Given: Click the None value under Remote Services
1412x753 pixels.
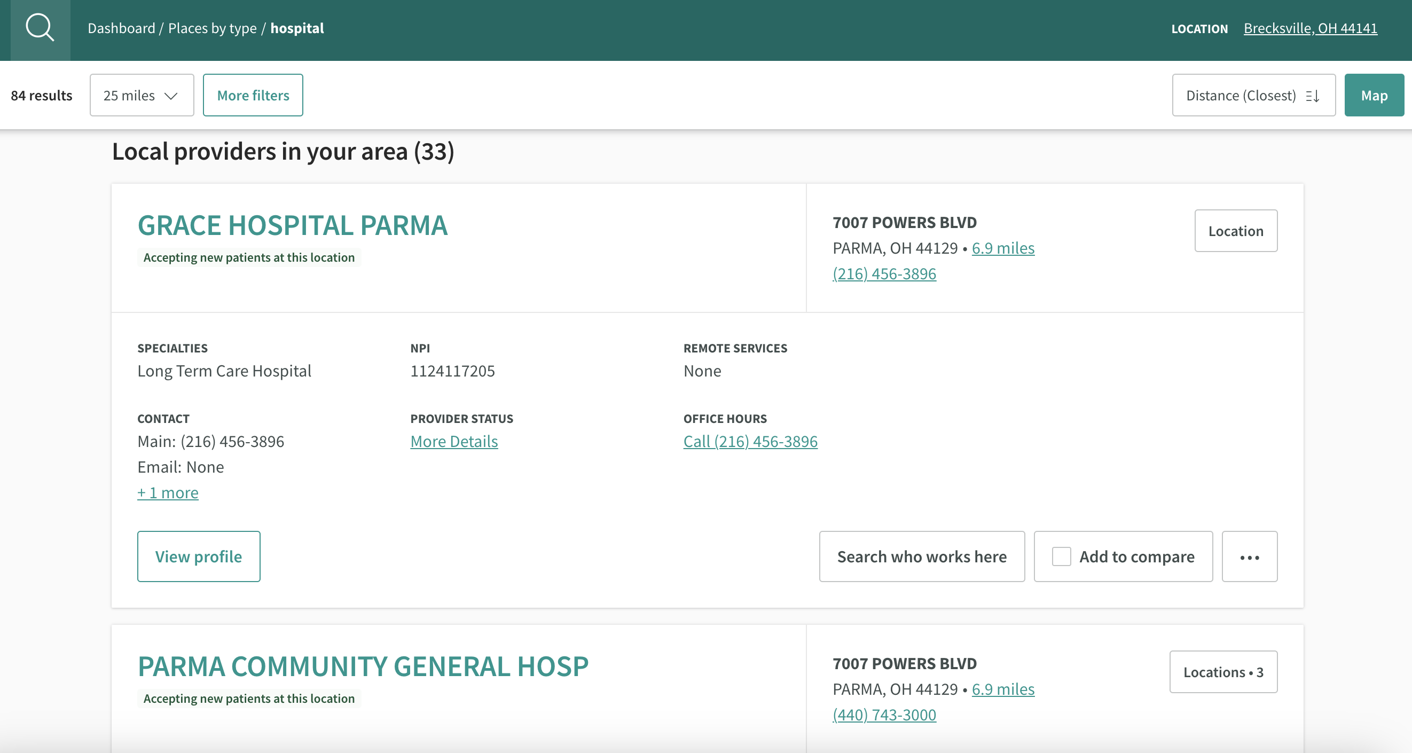Looking at the screenshot, I should click(x=702, y=371).
